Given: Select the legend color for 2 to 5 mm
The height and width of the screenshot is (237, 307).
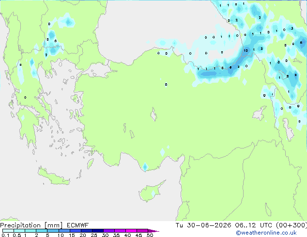Looking at the screenshot, I should point(42,231).
